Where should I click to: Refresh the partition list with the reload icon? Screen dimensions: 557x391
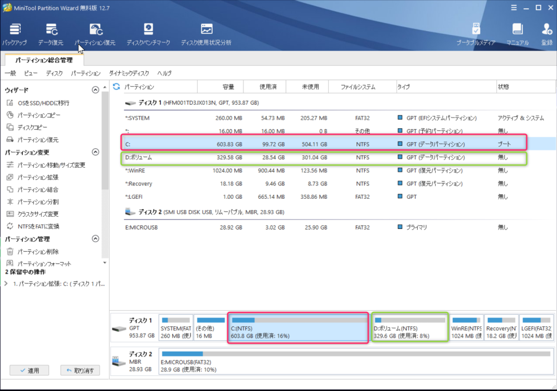pos(116,87)
